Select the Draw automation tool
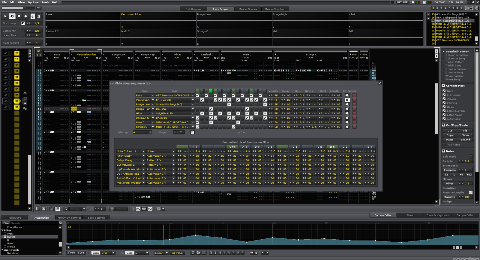This screenshot has width=480, height=260. 72,253
